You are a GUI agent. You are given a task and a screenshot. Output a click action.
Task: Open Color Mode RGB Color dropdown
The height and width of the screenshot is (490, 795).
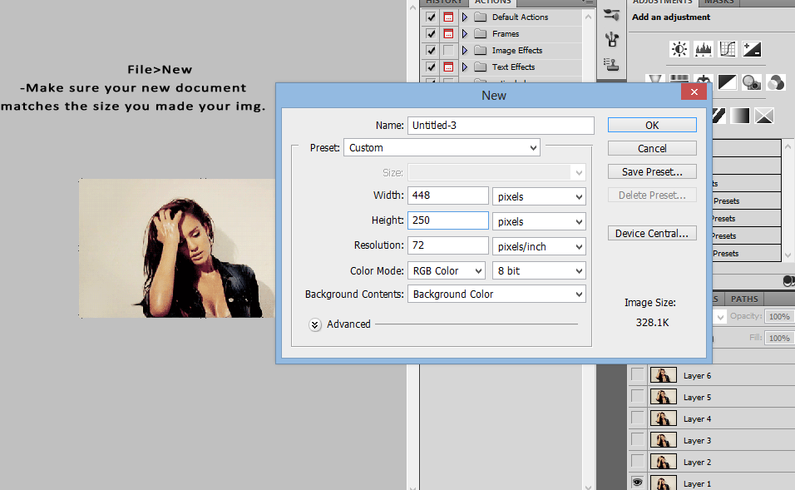tap(447, 270)
